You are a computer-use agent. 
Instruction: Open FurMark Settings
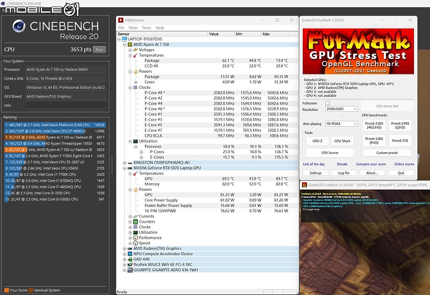click(315, 173)
